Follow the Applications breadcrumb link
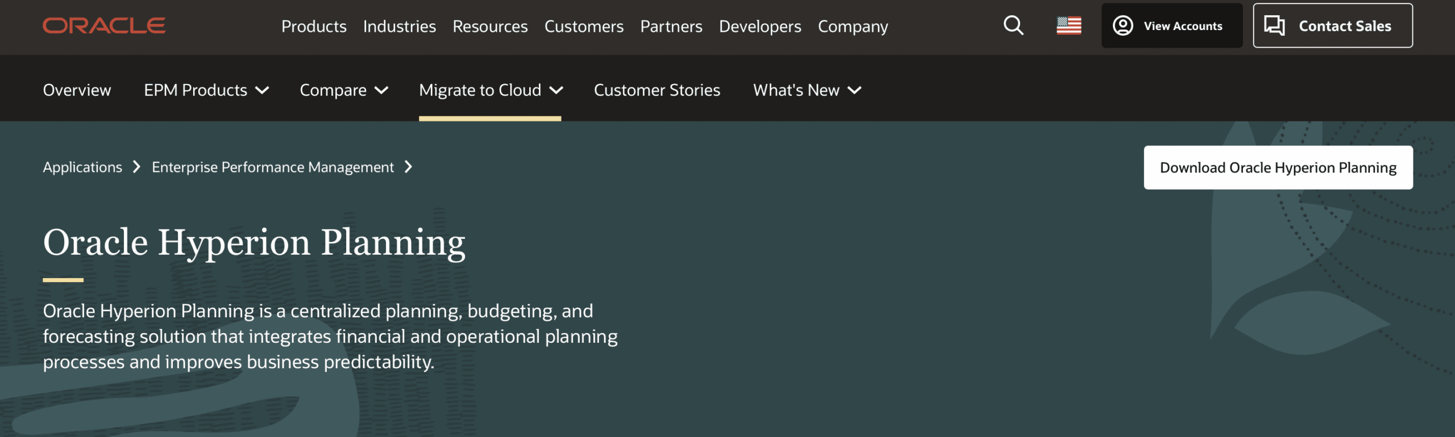Viewport: 1455px width, 437px height. (x=82, y=167)
